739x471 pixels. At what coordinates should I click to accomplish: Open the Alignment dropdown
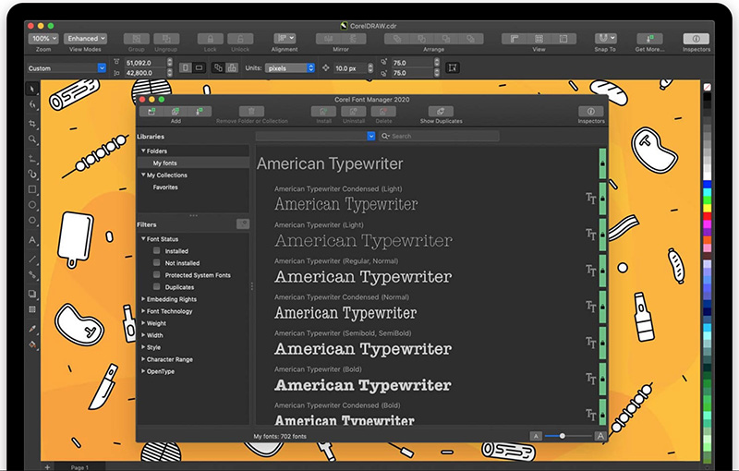(285, 38)
